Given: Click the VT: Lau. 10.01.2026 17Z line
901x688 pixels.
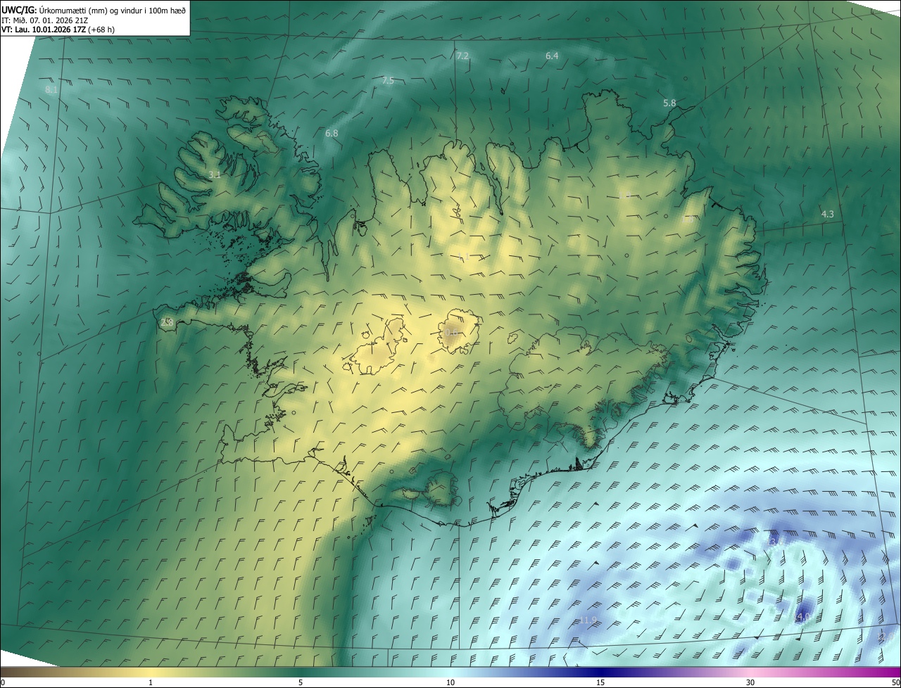Looking at the screenshot, I should (x=58, y=30).
